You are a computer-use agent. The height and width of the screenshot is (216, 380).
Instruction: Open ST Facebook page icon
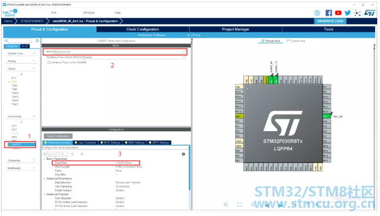(329, 13)
